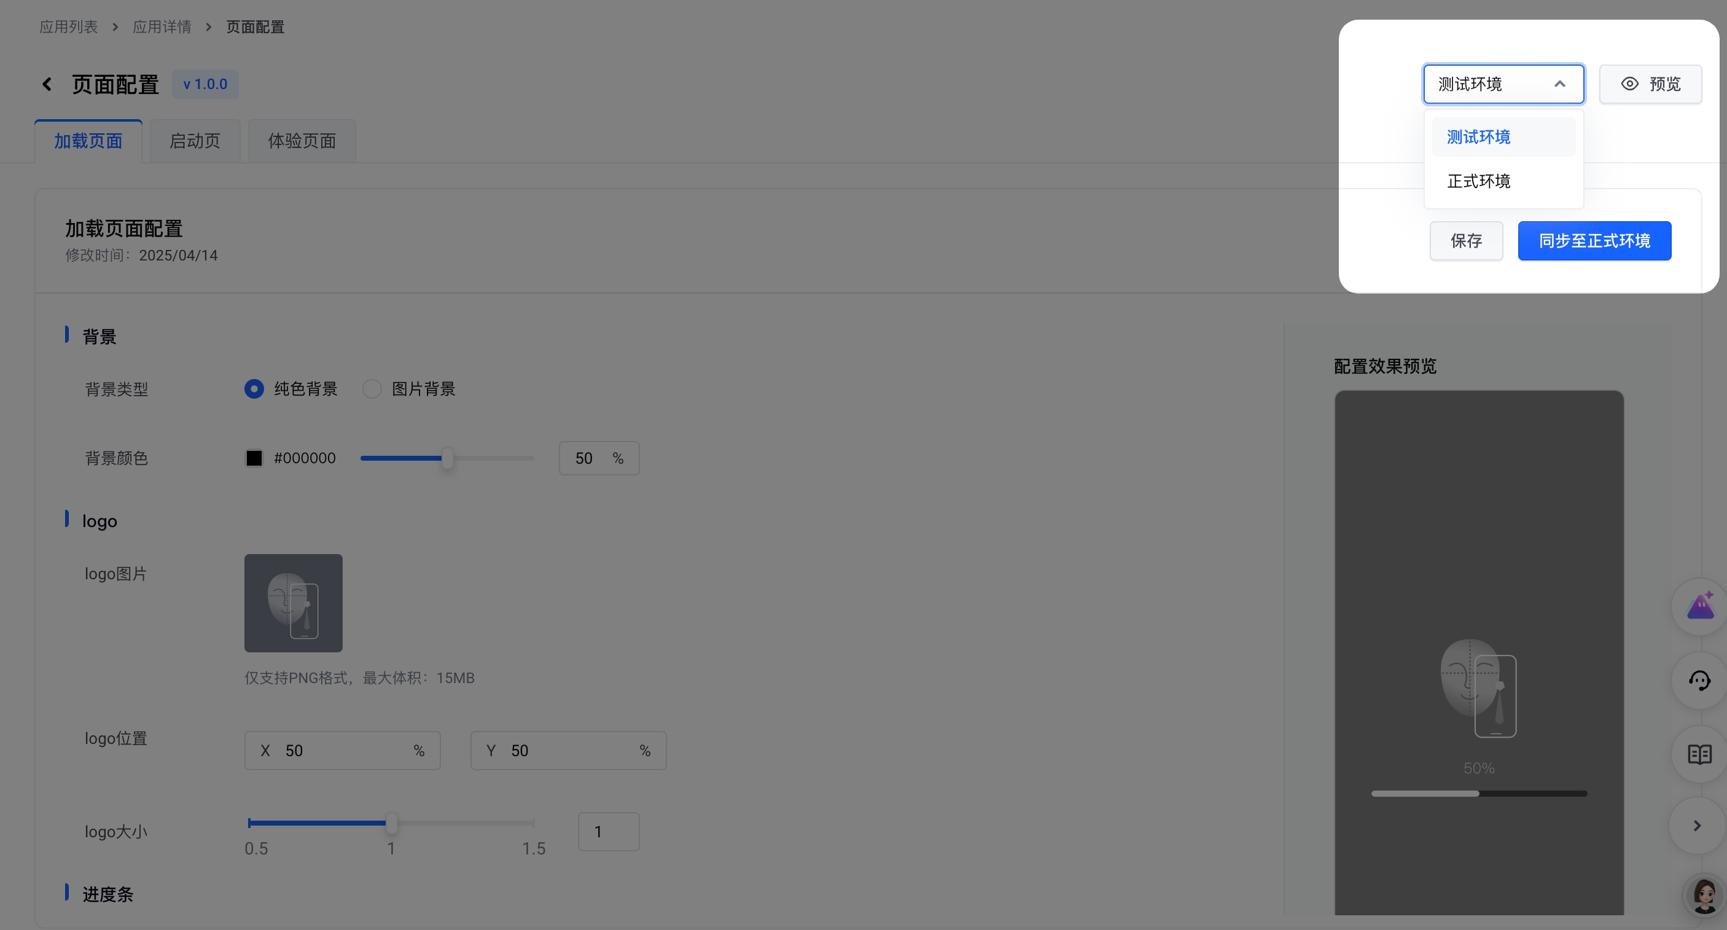Click the logo X position input field
Image resolution: width=1727 pixels, height=930 pixels.
point(342,750)
